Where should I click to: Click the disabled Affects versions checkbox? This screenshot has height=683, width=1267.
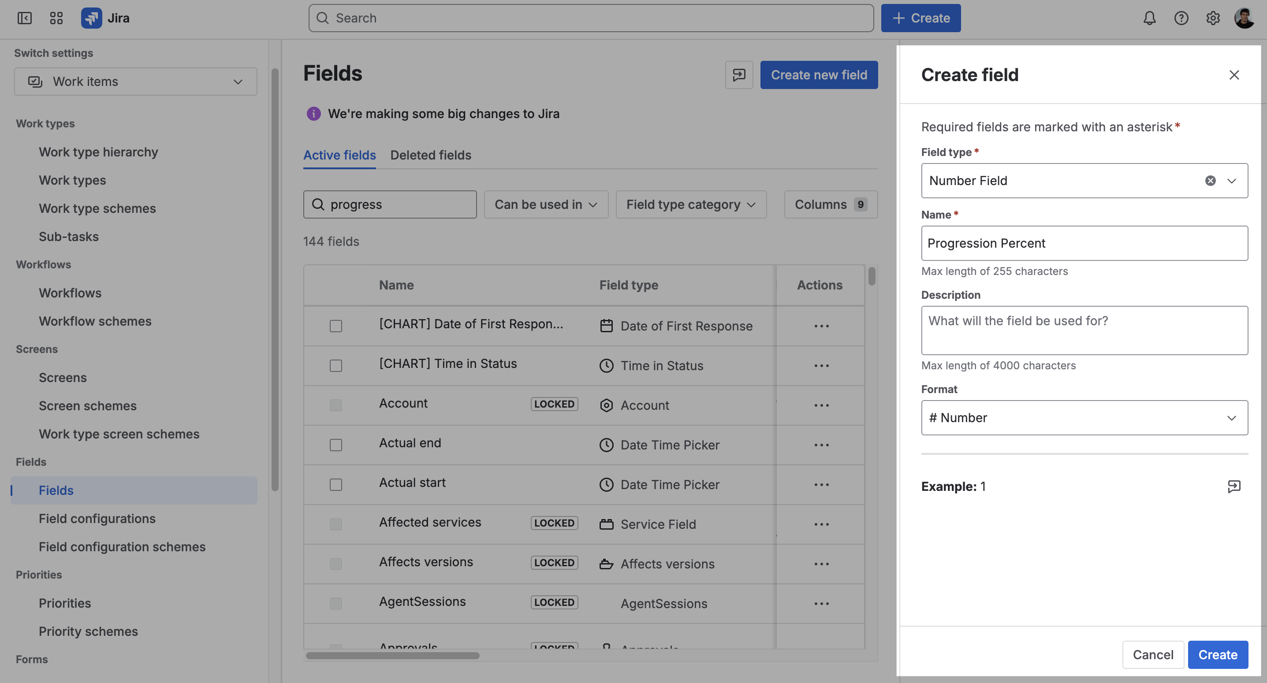click(336, 564)
